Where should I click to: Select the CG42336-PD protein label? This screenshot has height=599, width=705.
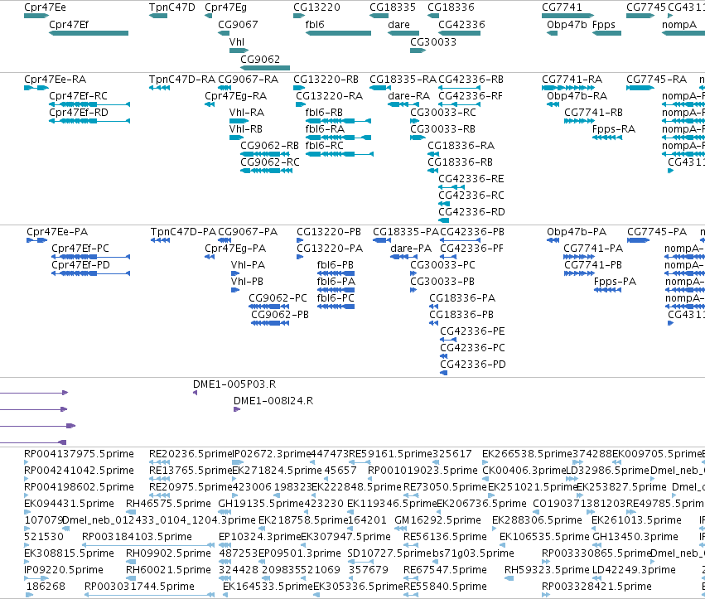473,365
